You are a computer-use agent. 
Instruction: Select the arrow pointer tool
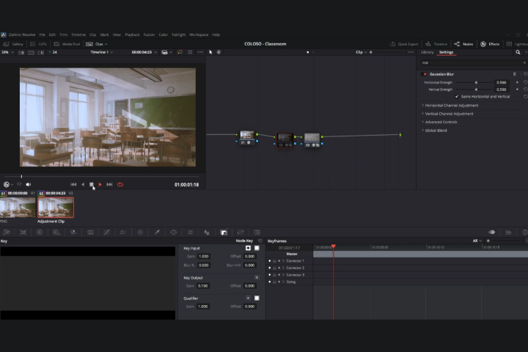pyautogui.click(x=210, y=52)
